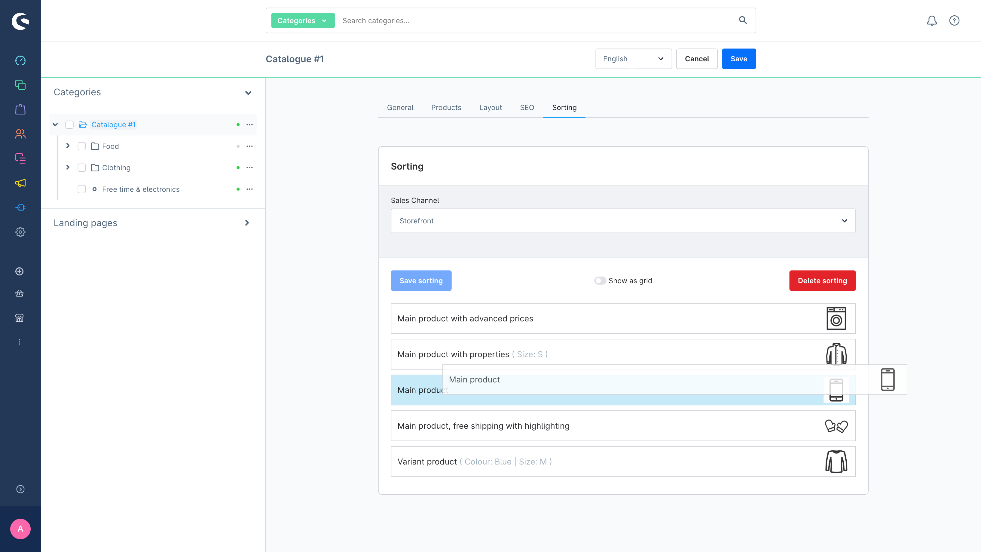
Task: Open the English language dropdown
Action: (633, 59)
